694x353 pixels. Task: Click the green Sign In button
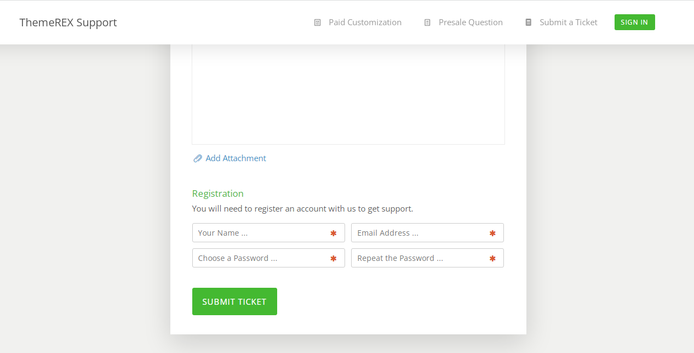point(634,22)
